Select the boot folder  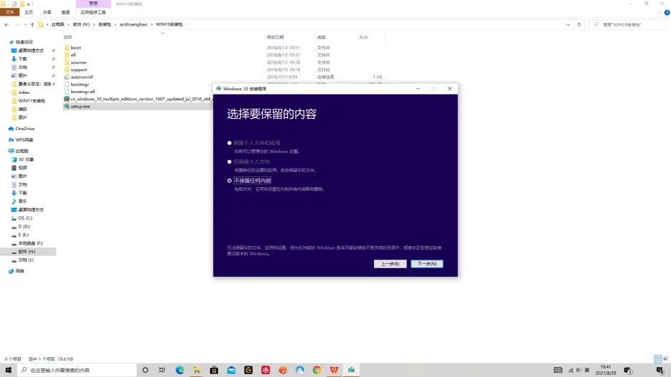[x=76, y=48]
